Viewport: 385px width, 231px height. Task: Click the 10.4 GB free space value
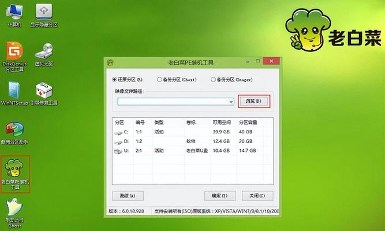click(221, 151)
